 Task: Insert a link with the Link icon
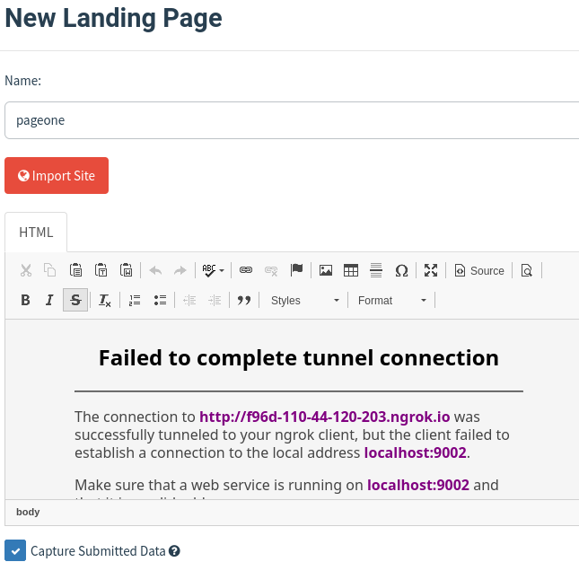point(246,270)
